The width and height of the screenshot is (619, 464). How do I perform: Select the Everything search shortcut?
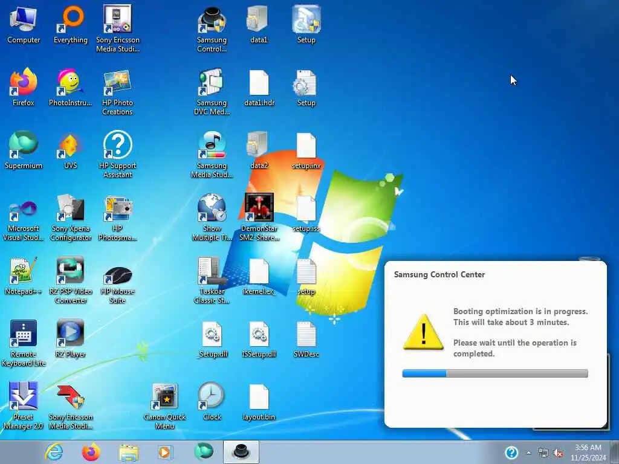click(x=70, y=24)
